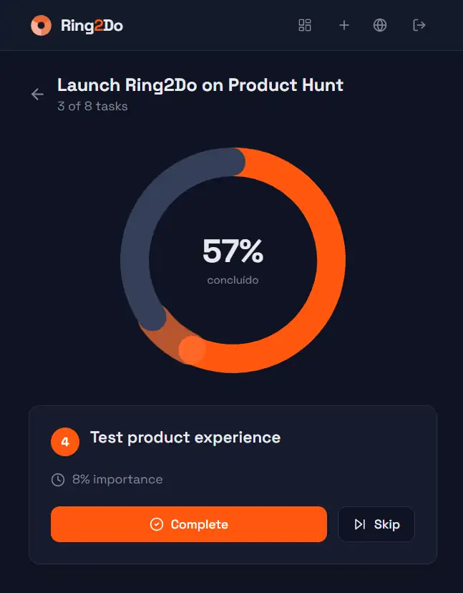Open the dashboard grid view icon
463x593 pixels.
click(x=305, y=25)
